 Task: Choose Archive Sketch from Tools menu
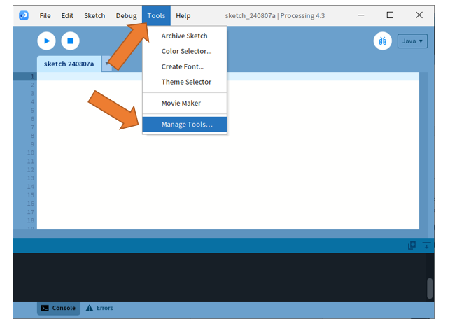pyautogui.click(x=185, y=36)
